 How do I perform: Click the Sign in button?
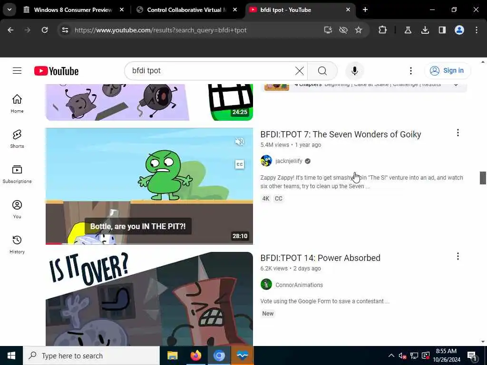click(x=448, y=71)
